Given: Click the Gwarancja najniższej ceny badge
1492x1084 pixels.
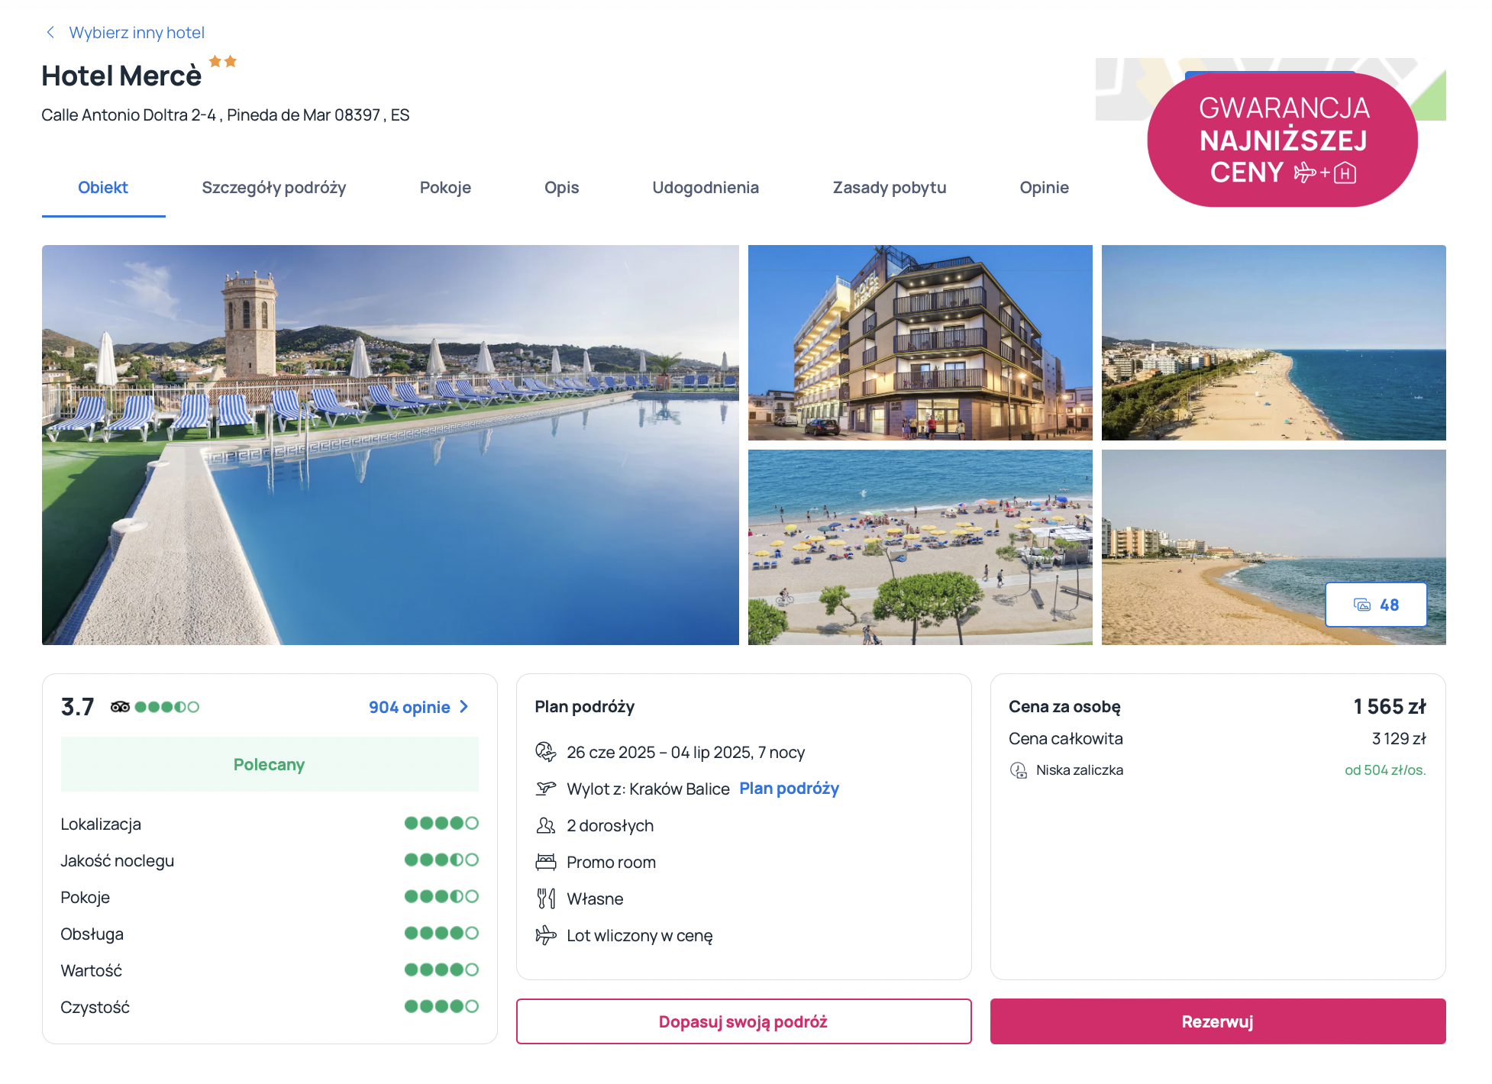Looking at the screenshot, I should [1283, 140].
